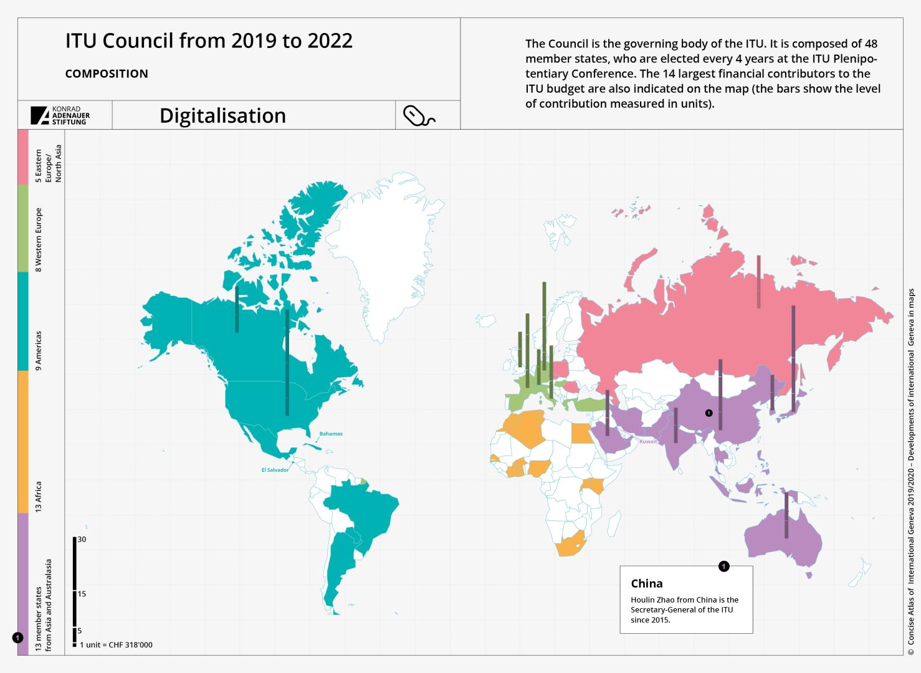
Task: Click the Kuwait label on the map
Action: tap(648, 441)
